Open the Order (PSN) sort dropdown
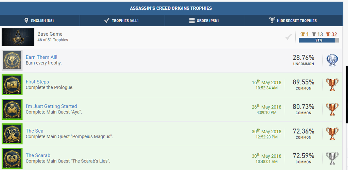Image resolution: width=348 pixels, height=170 pixels. pyautogui.click(x=205, y=21)
